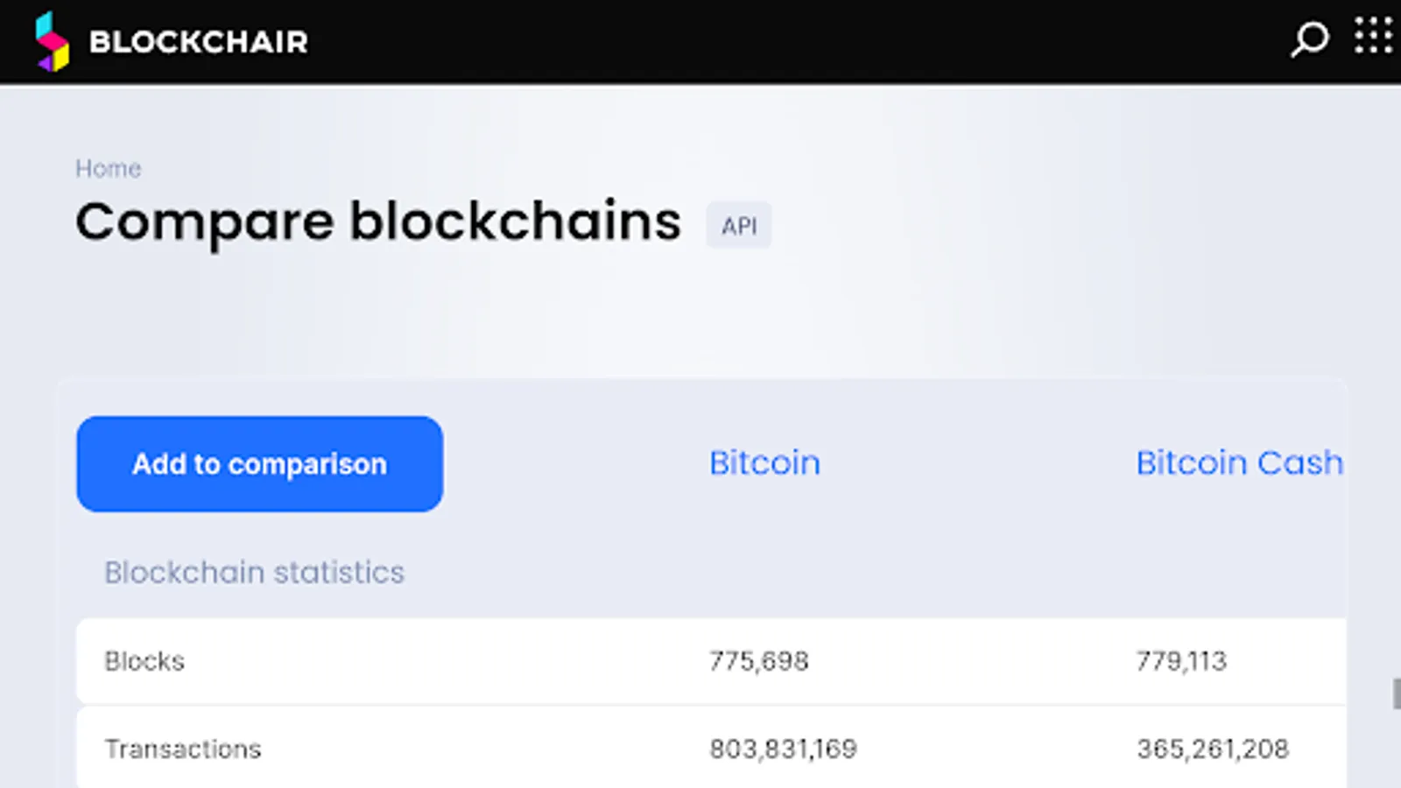Click the page scrollbar thumb at right edge
Screen dimensions: 1401x788
(1397, 693)
